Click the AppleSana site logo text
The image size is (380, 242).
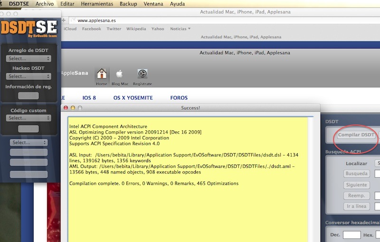click(75, 73)
